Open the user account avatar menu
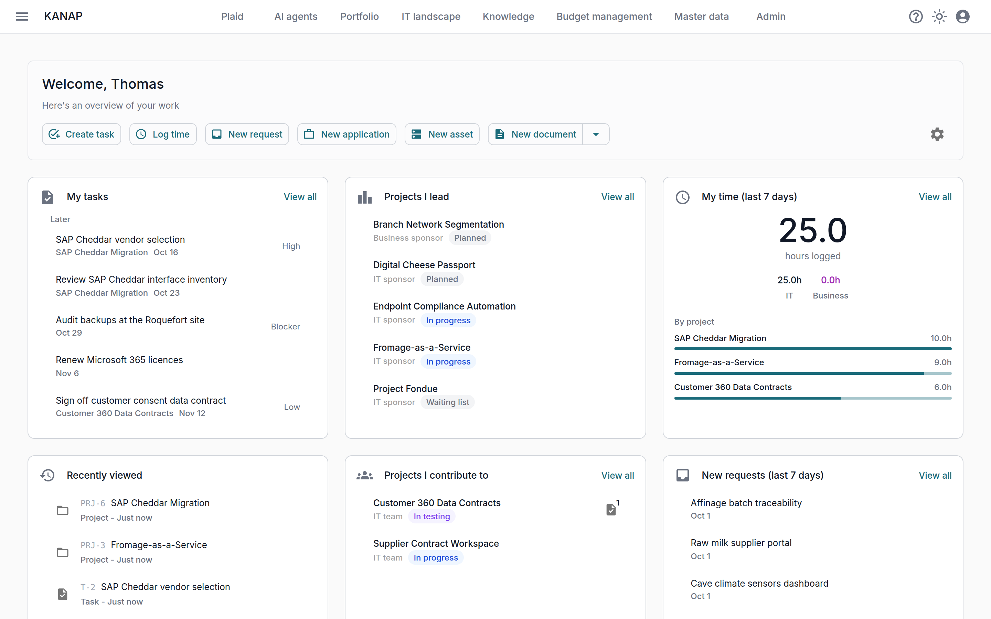This screenshot has height=619, width=991. 962,17
